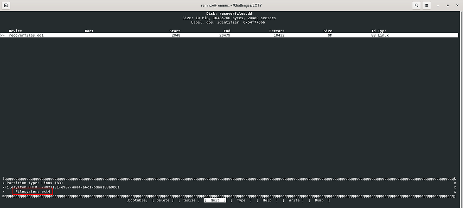Select the Resize menu option
The height and width of the screenshot is (208, 463).
[x=189, y=200]
